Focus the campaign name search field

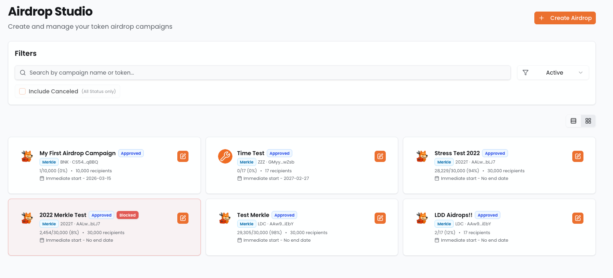tap(263, 73)
